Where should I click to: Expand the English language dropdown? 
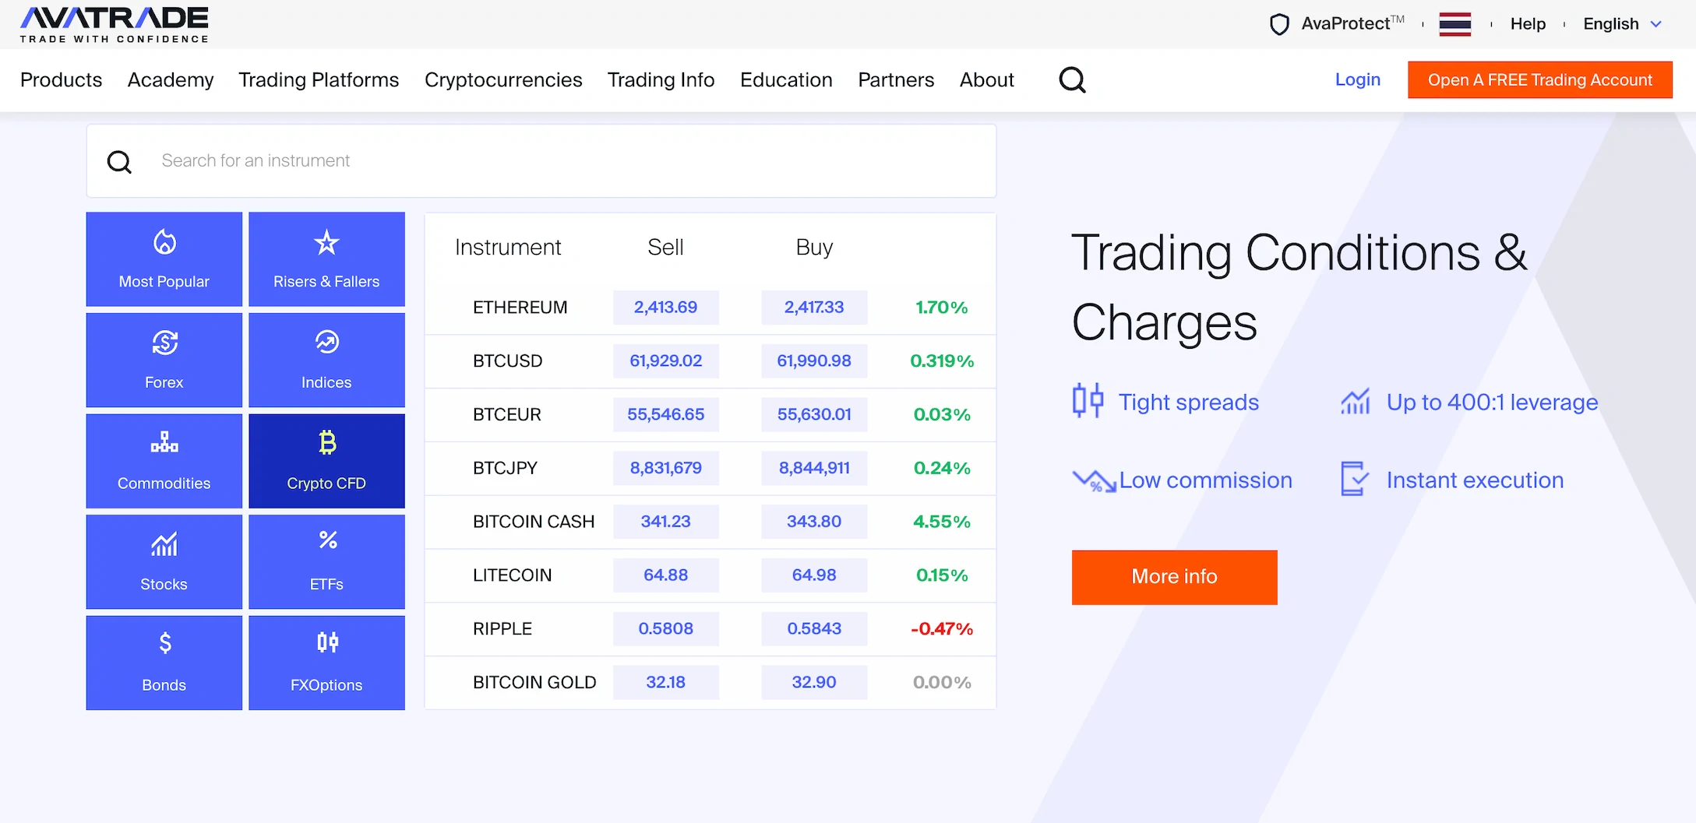click(1622, 24)
